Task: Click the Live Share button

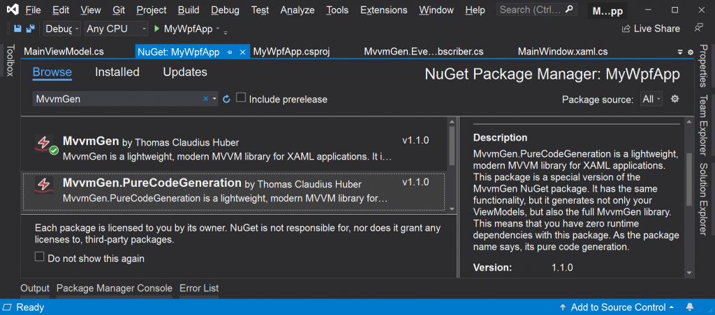Action: (x=651, y=28)
